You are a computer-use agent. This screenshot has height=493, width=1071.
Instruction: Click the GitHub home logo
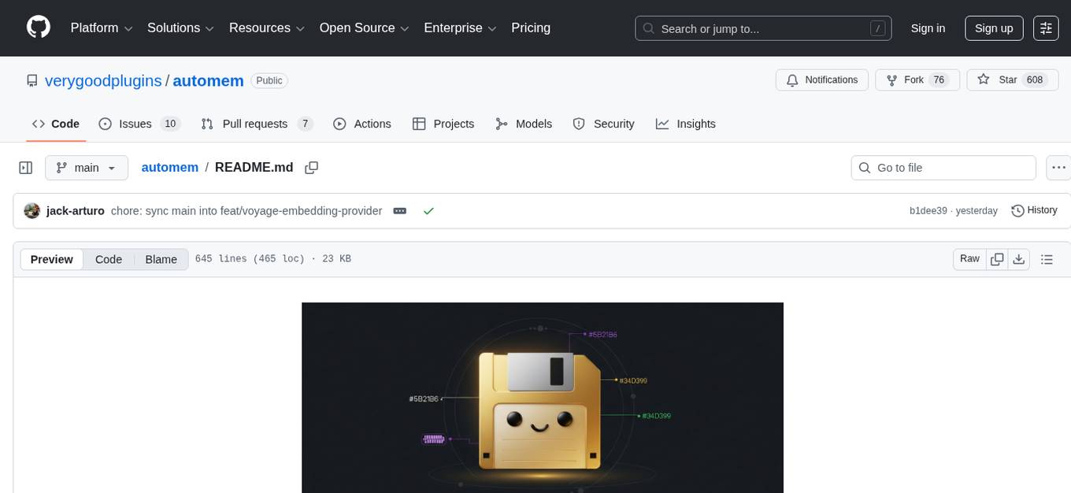click(x=38, y=28)
